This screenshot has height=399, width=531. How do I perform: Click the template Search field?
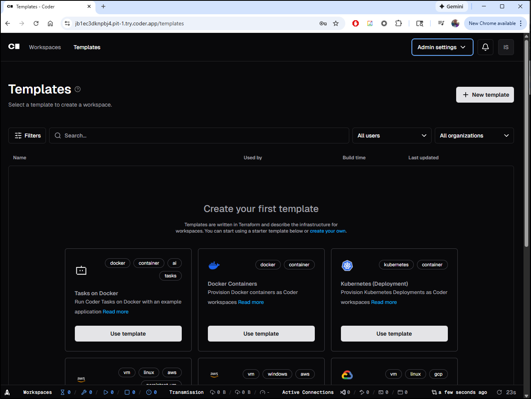[202, 136]
